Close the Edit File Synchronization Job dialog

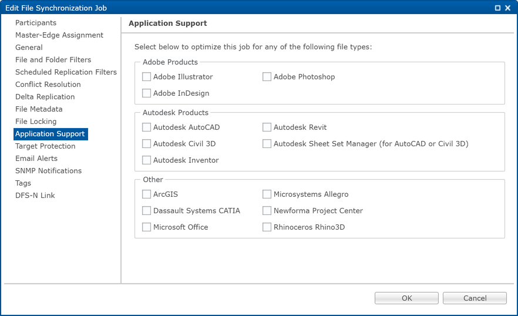(x=508, y=8)
